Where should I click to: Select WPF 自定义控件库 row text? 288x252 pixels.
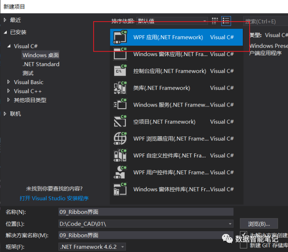click(170, 155)
